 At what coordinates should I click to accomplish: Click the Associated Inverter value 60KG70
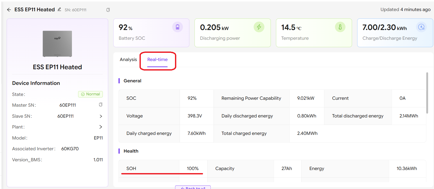(70, 149)
